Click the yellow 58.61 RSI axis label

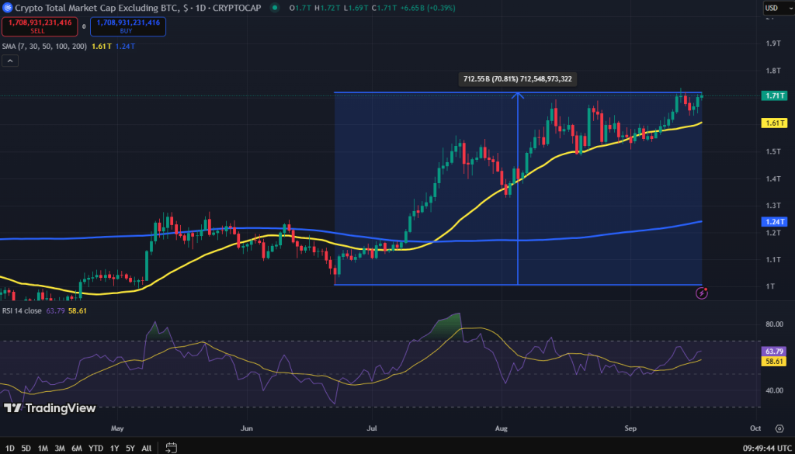[774, 361]
